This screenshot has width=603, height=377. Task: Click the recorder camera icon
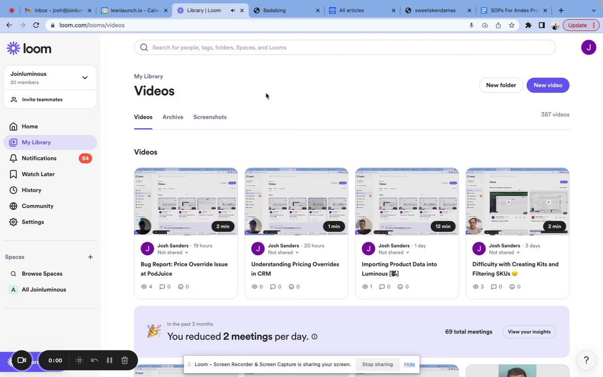click(21, 361)
